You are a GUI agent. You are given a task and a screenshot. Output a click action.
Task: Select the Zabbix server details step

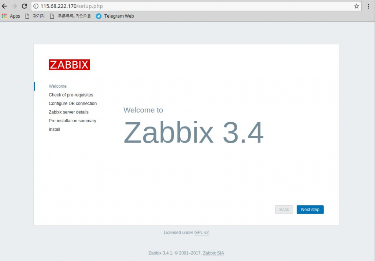(68, 112)
